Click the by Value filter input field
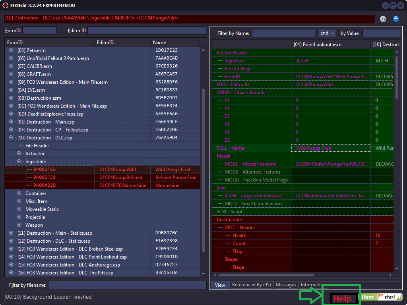The height and width of the screenshot is (305, 407). click(x=381, y=33)
